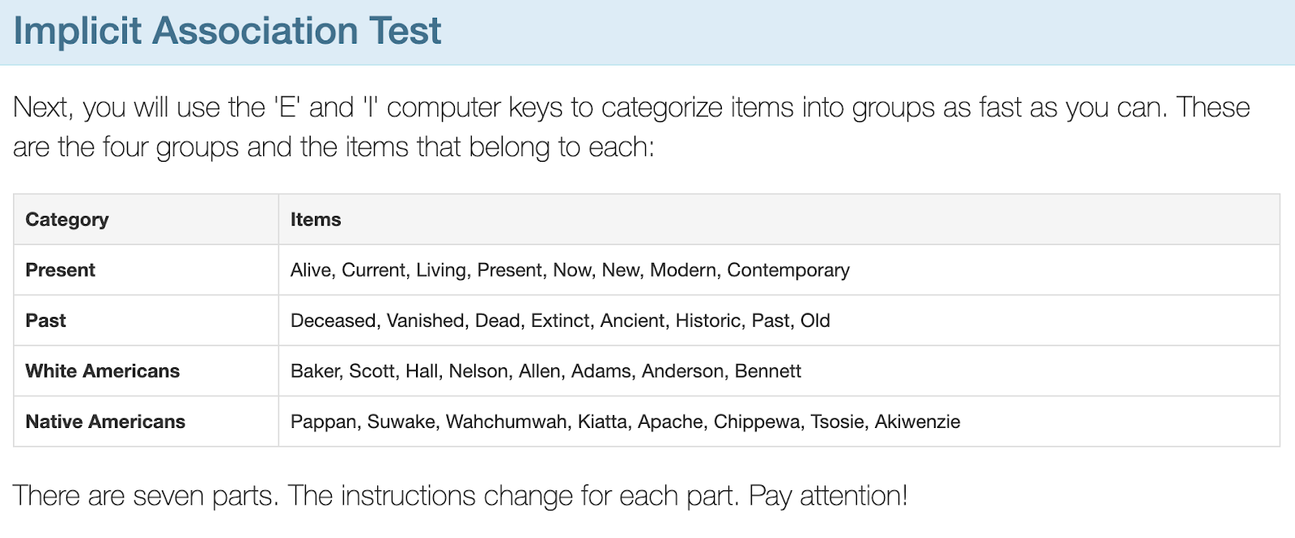This screenshot has height=538, width=1295.
Task: Click the word Extinct in Past items
Action: (x=560, y=321)
